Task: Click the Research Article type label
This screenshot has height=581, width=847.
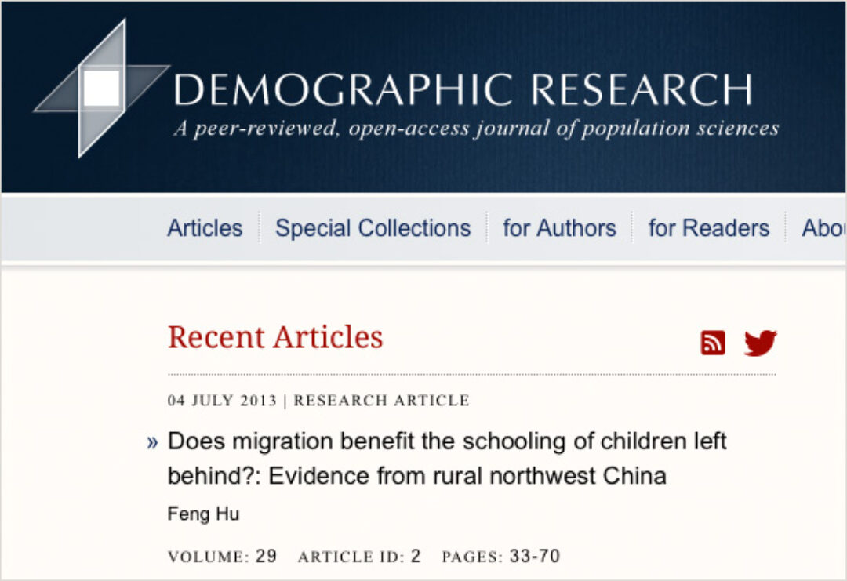Action: tap(381, 401)
